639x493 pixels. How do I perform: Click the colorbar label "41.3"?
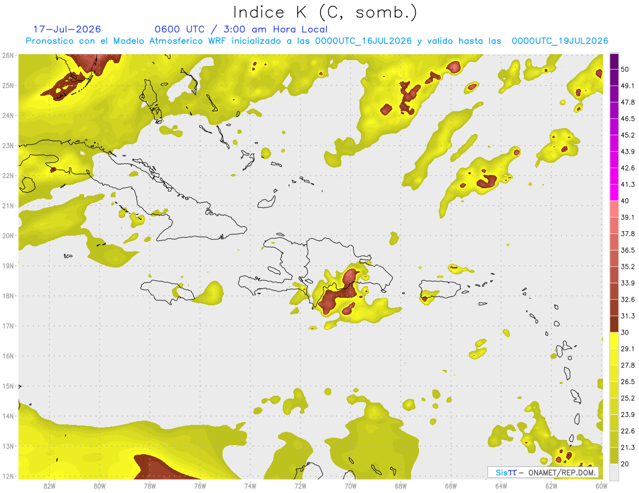(627, 184)
